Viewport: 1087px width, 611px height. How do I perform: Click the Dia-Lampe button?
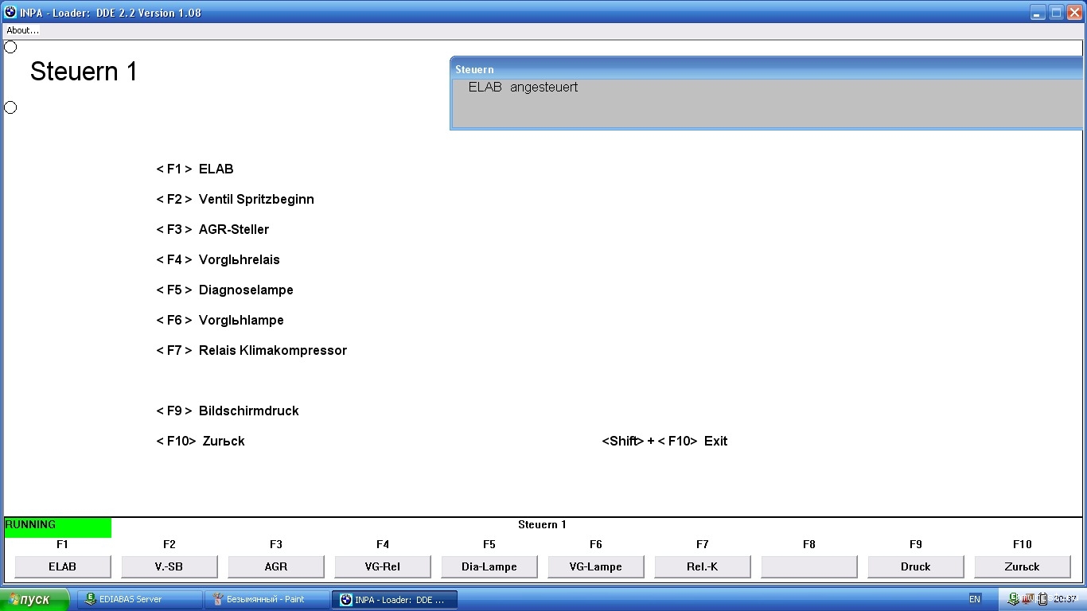[489, 566]
